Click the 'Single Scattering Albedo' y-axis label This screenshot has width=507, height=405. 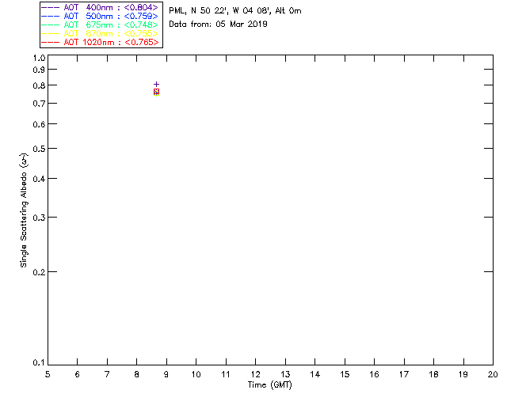click(x=25, y=210)
